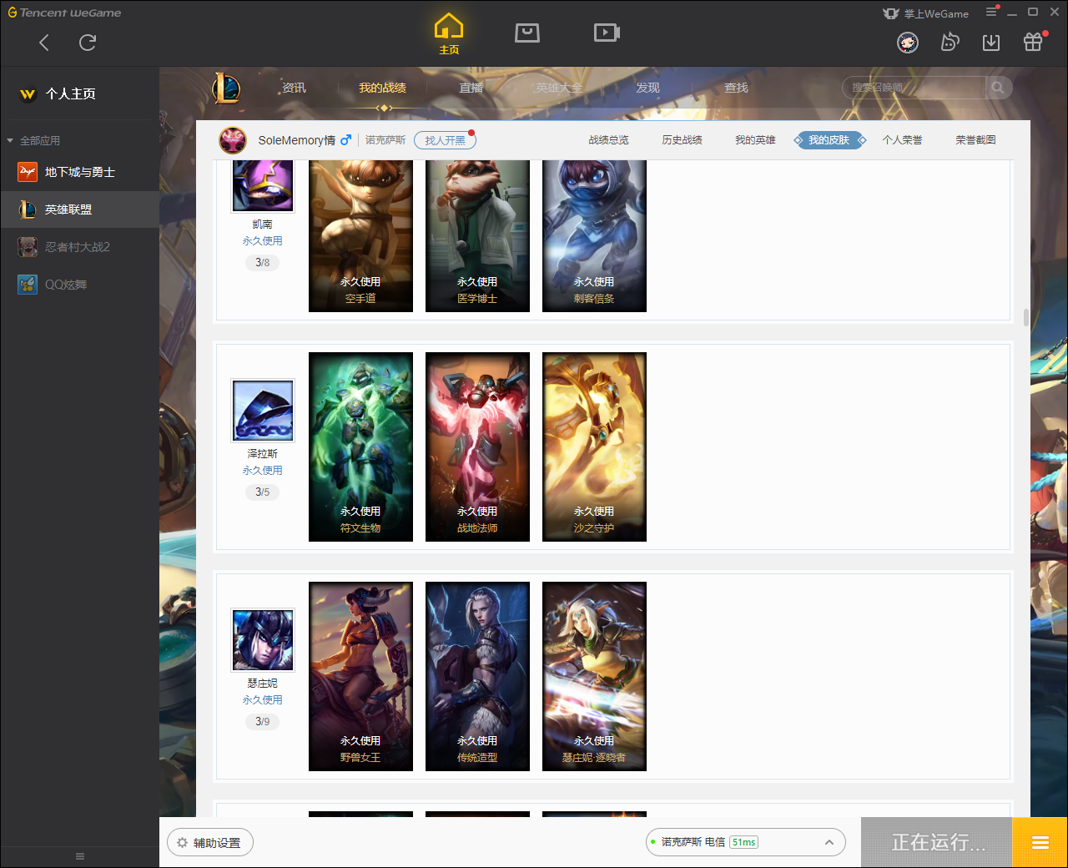1068x868 pixels.
Task: Go back using the left arrow
Action: pos(44,43)
